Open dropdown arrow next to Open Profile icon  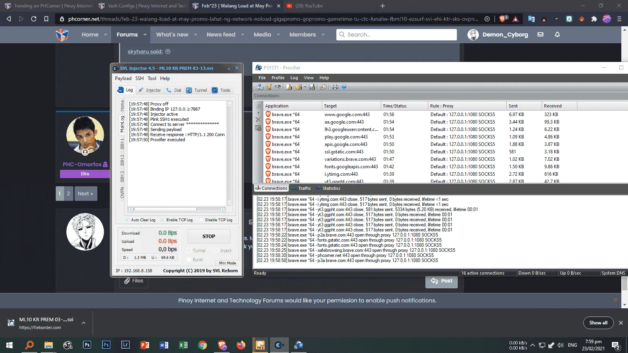pos(305,87)
